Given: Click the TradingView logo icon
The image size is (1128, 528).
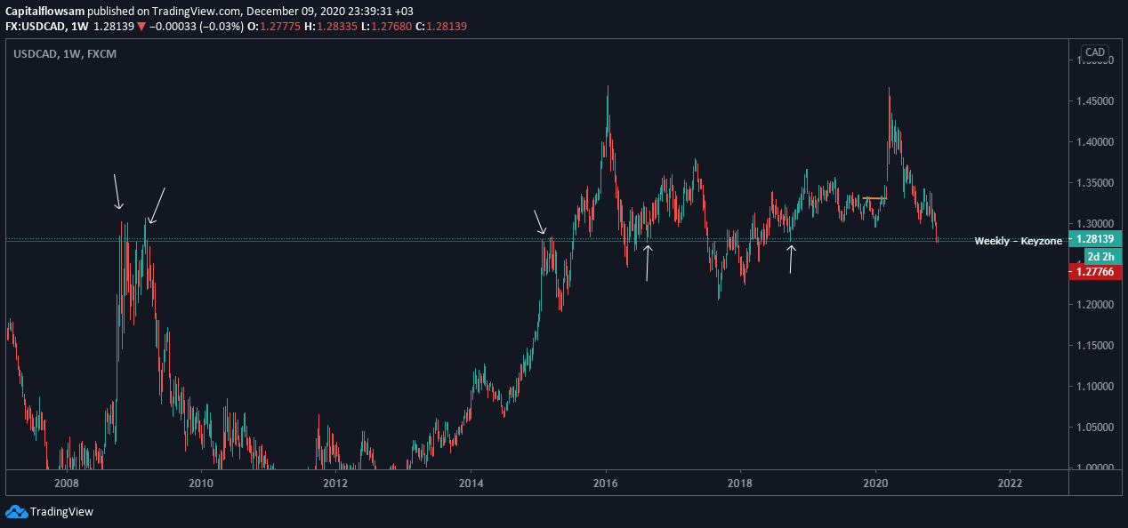Looking at the screenshot, I should click(16, 512).
